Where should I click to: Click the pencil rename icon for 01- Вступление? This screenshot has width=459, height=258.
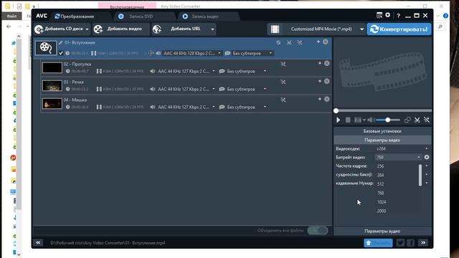[x=60, y=43]
